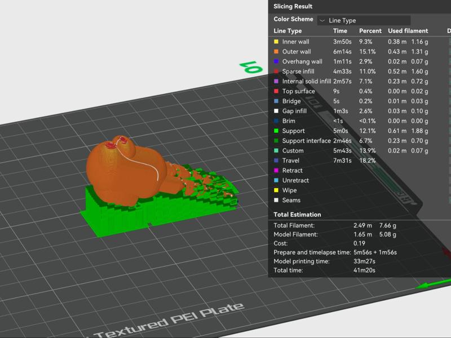Show Seams using the legend entry
451x338 pixels.
(291, 200)
